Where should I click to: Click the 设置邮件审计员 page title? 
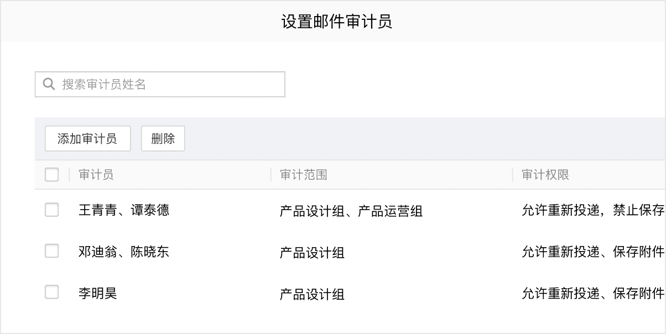pos(337,22)
